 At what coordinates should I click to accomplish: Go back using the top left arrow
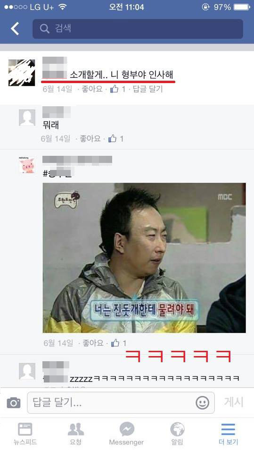pos(15,28)
